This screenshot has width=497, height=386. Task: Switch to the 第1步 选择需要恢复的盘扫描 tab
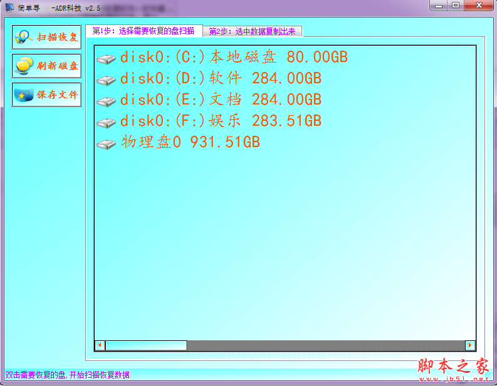coord(144,31)
